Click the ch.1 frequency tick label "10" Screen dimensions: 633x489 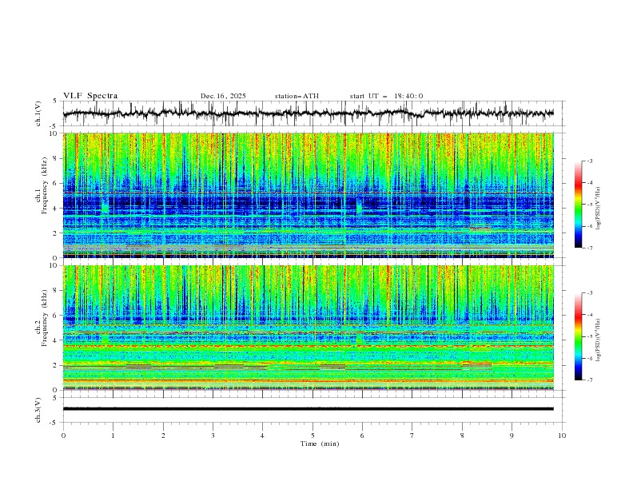(x=54, y=133)
